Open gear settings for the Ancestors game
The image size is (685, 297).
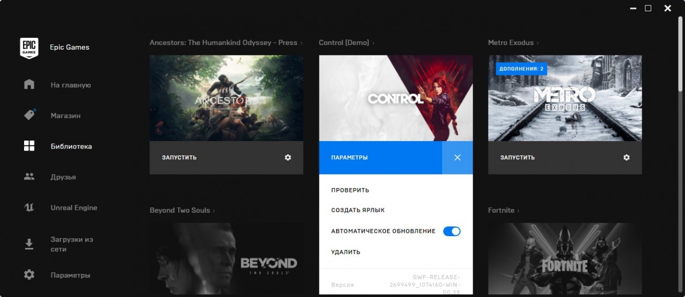tap(288, 158)
